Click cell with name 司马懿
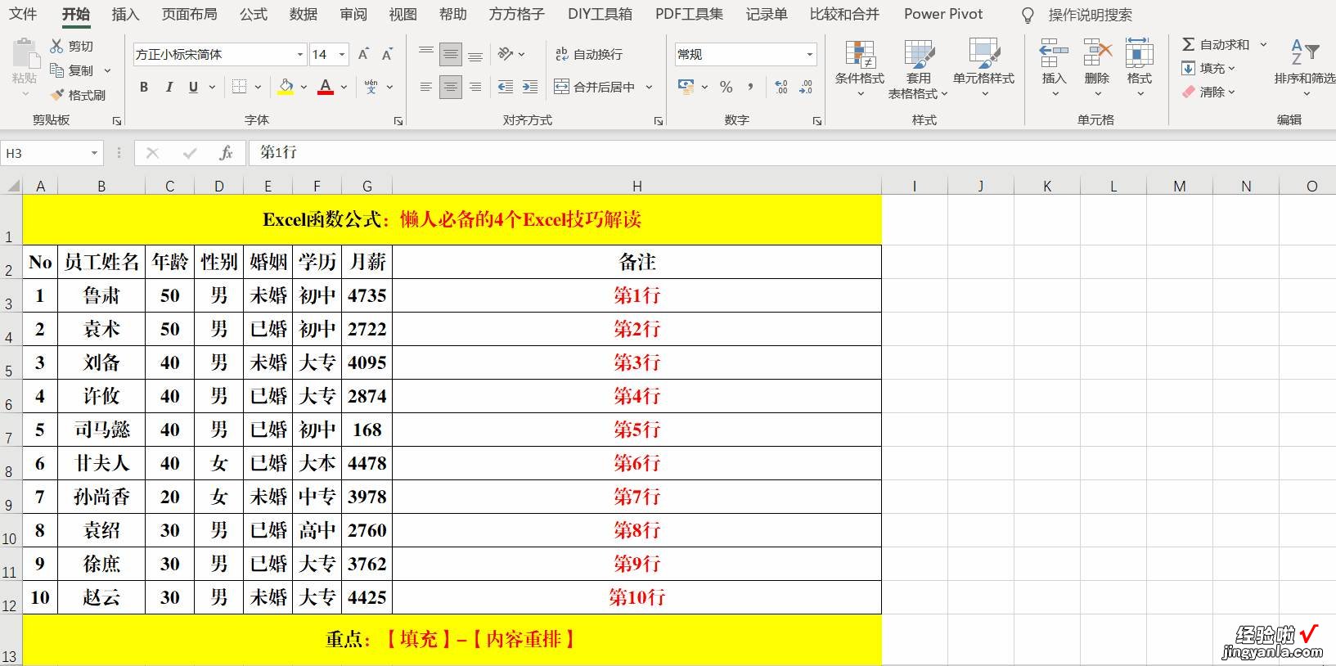 101,430
